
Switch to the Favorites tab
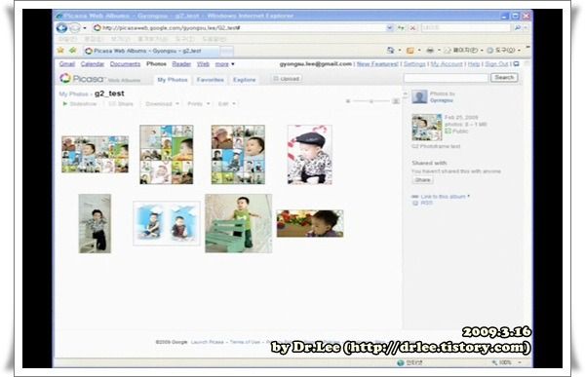pyautogui.click(x=211, y=80)
